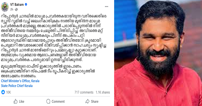The width and height of the screenshot is (202, 106).
Task: Select the word Comment in action bar
Action: [x=58, y=101]
